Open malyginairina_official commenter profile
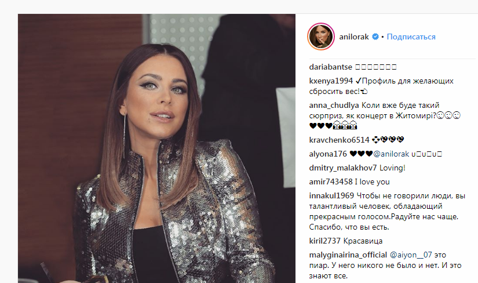478x283 pixels. 348,255
